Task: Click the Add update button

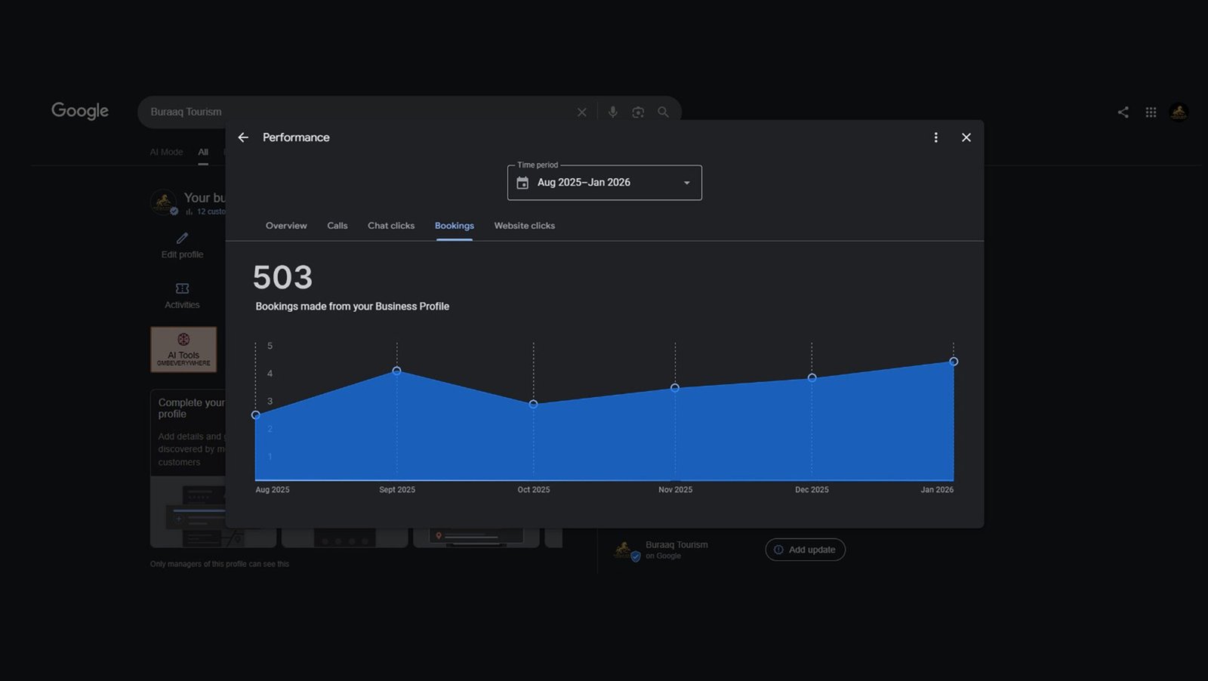Action: pos(805,550)
